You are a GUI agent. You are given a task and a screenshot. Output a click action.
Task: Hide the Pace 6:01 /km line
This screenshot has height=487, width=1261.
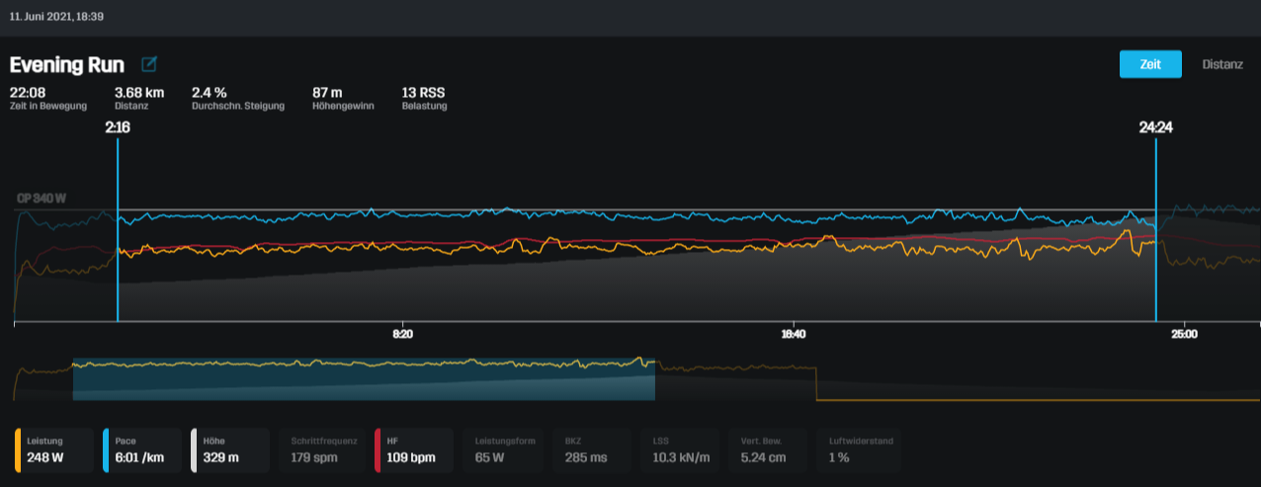142,450
